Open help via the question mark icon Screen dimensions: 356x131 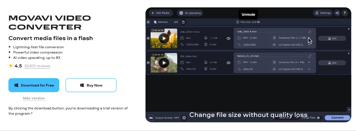point(345,13)
